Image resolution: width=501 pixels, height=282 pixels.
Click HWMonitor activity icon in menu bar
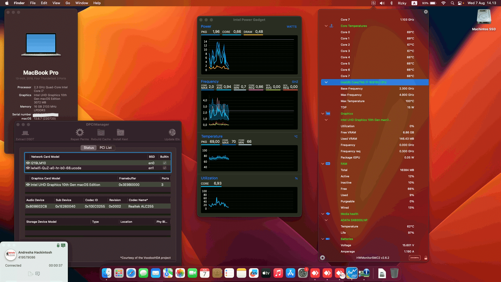pos(373,3)
